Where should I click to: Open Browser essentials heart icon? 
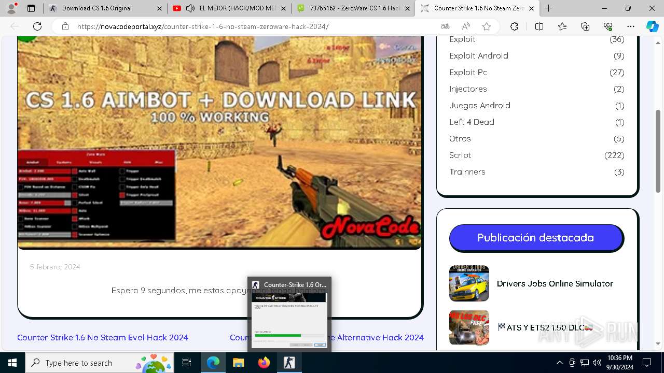(x=608, y=26)
